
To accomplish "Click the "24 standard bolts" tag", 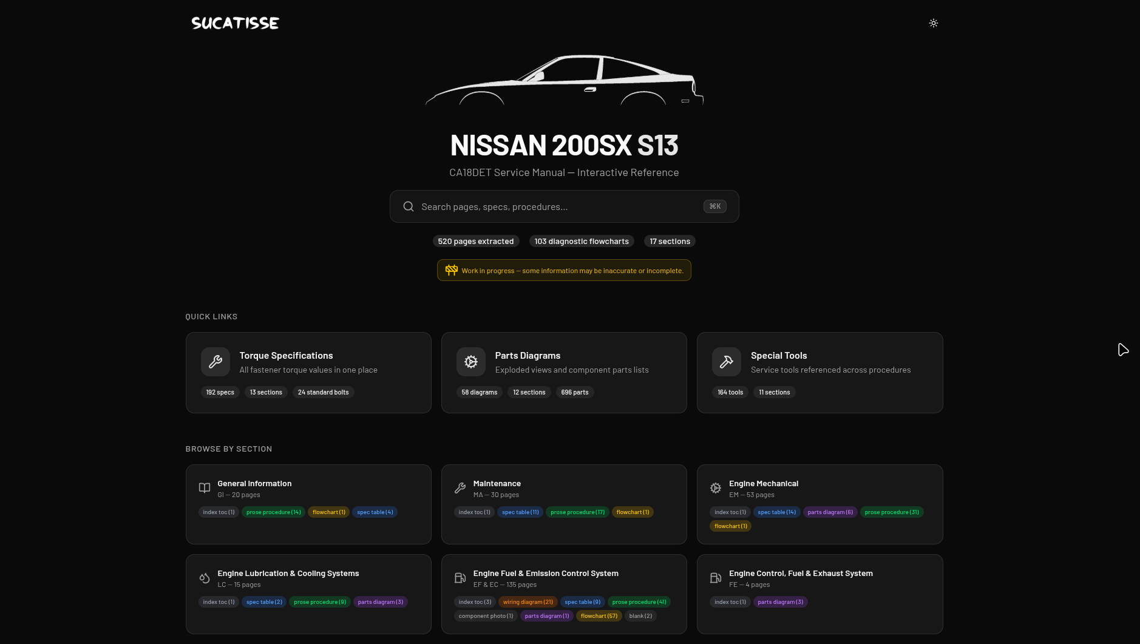I will pos(324,392).
